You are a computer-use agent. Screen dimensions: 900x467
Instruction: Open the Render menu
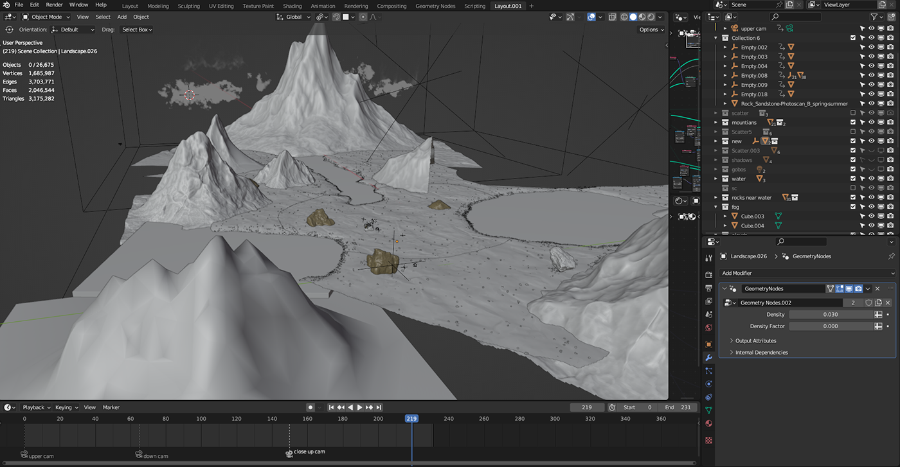54,5
